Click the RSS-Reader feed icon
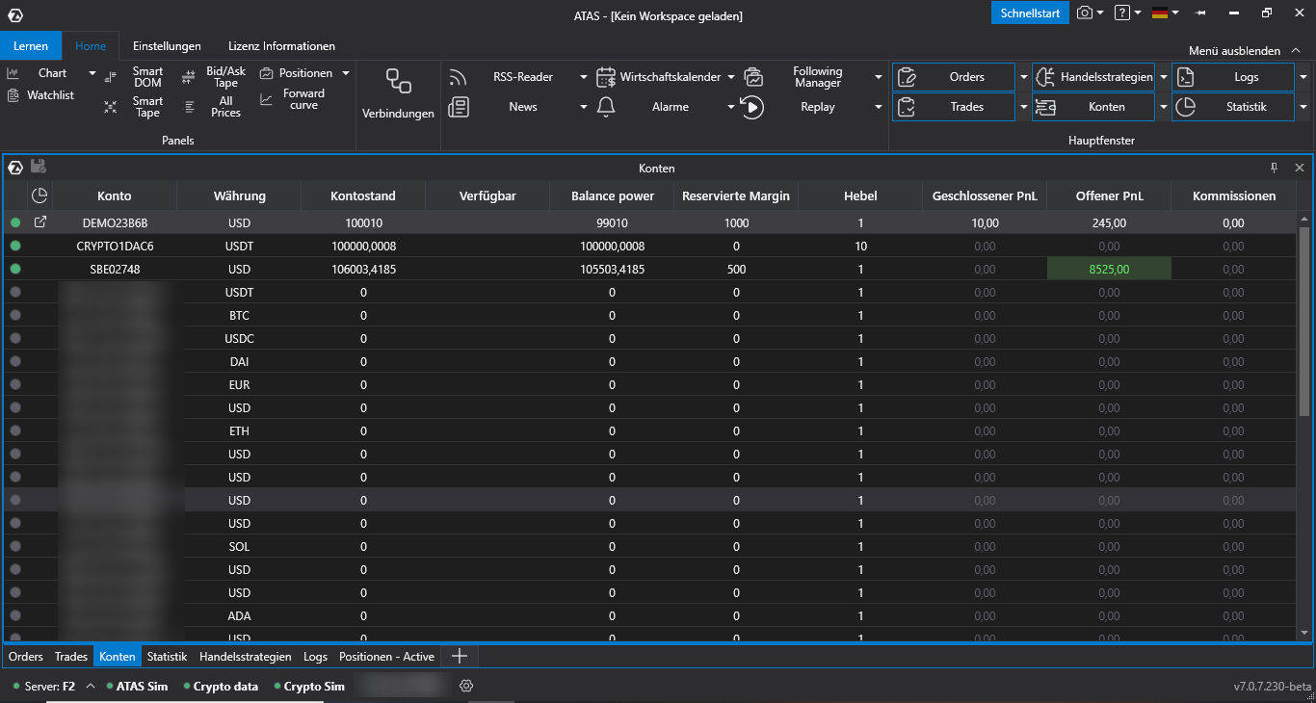The width and height of the screenshot is (1316, 703). click(x=459, y=77)
